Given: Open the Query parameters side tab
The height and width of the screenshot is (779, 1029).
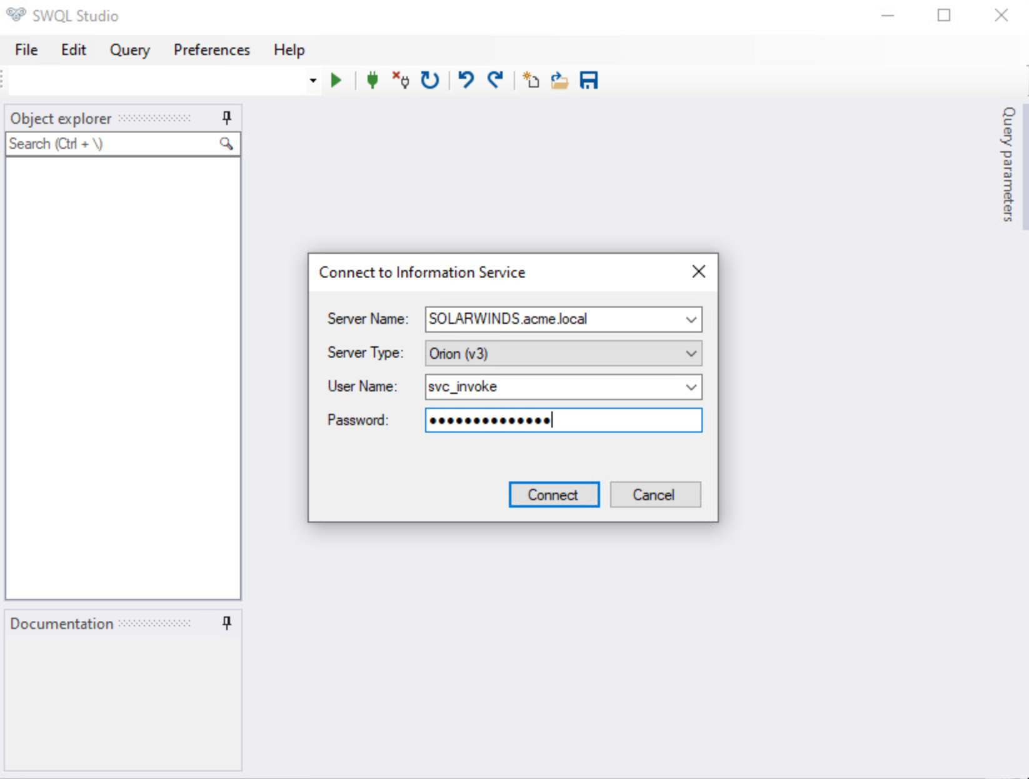Looking at the screenshot, I should click(x=1008, y=164).
